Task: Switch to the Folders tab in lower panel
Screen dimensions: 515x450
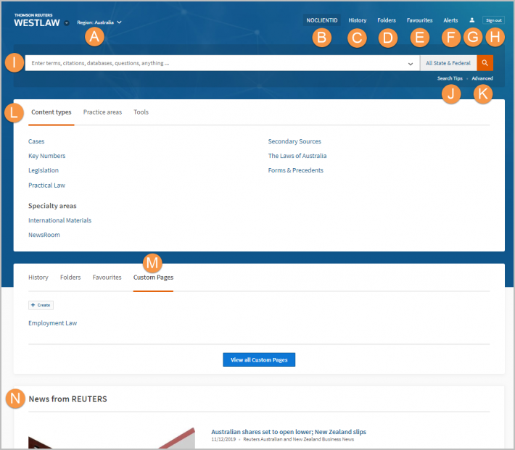Action: (70, 278)
